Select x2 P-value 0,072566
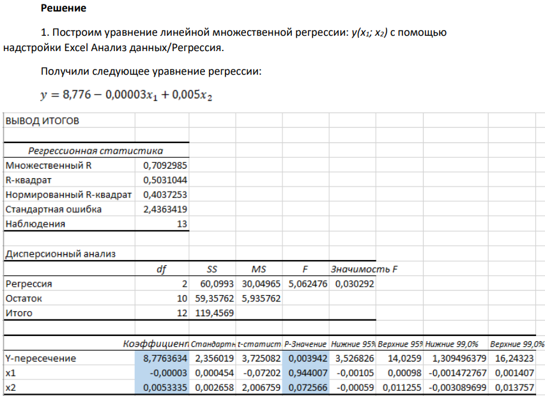 coord(308,387)
